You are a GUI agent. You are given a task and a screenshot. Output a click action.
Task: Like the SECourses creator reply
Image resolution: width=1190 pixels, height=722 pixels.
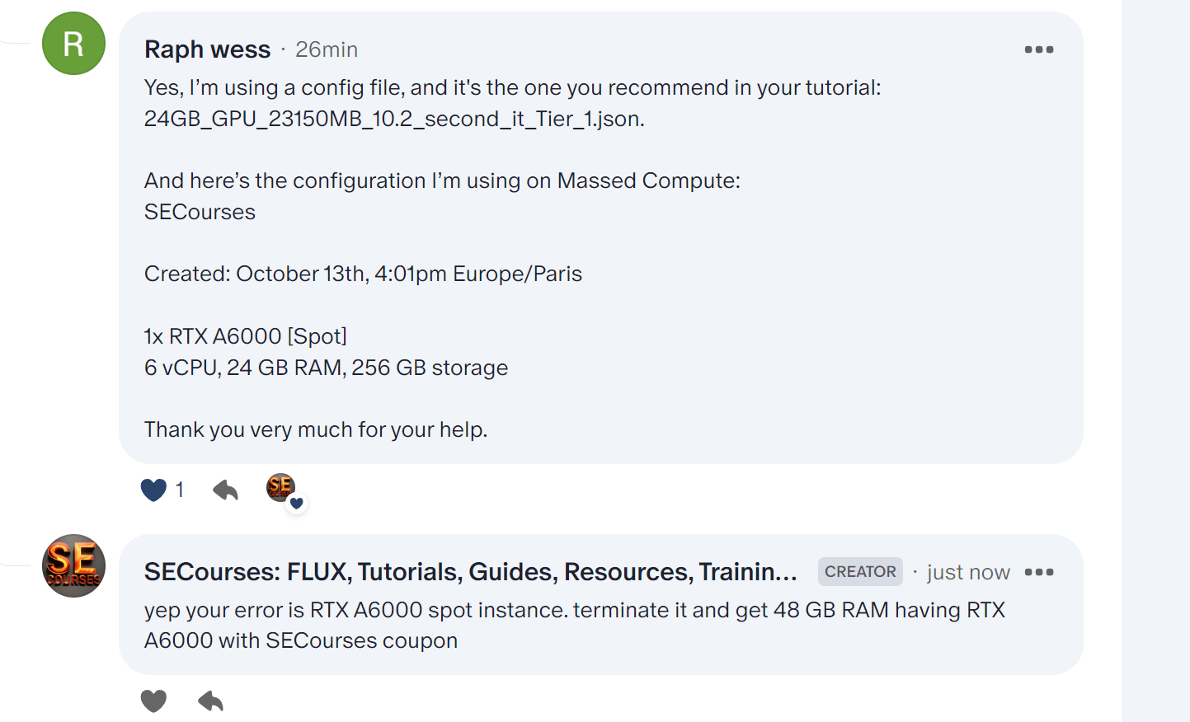pyautogui.click(x=154, y=701)
